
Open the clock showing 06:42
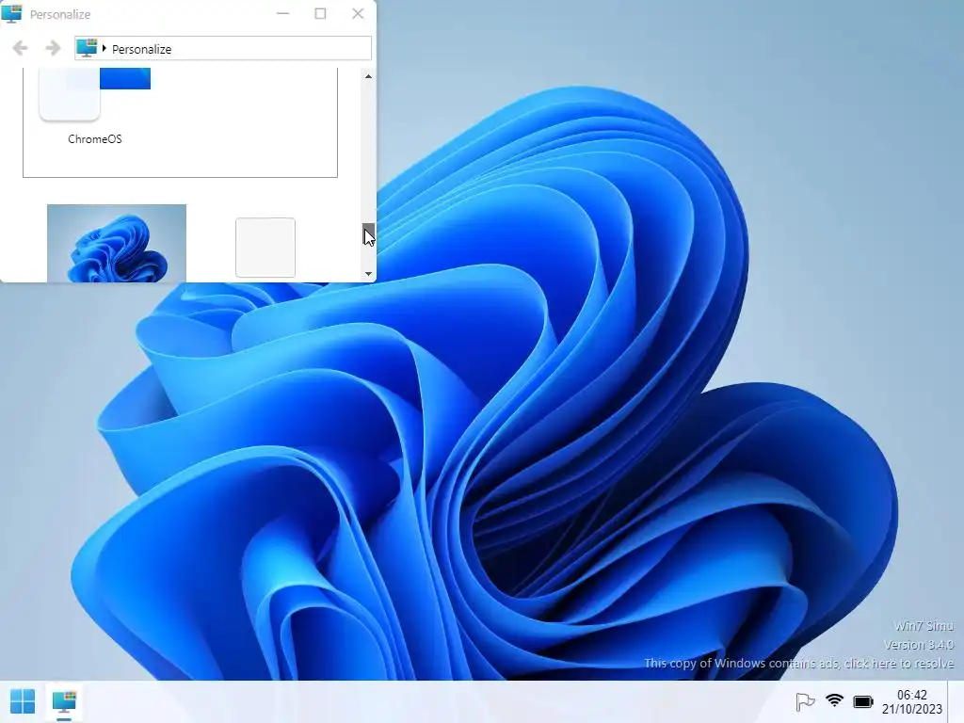[x=911, y=701]
